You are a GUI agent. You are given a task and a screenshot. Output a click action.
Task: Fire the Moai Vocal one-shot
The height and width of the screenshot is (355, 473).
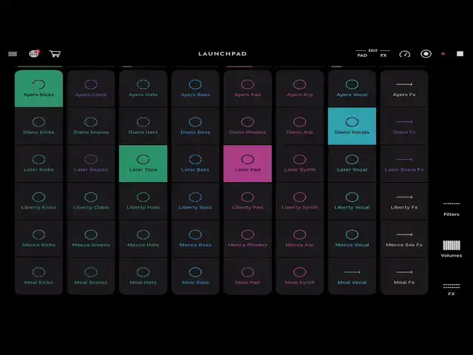[x=352, y=276]
